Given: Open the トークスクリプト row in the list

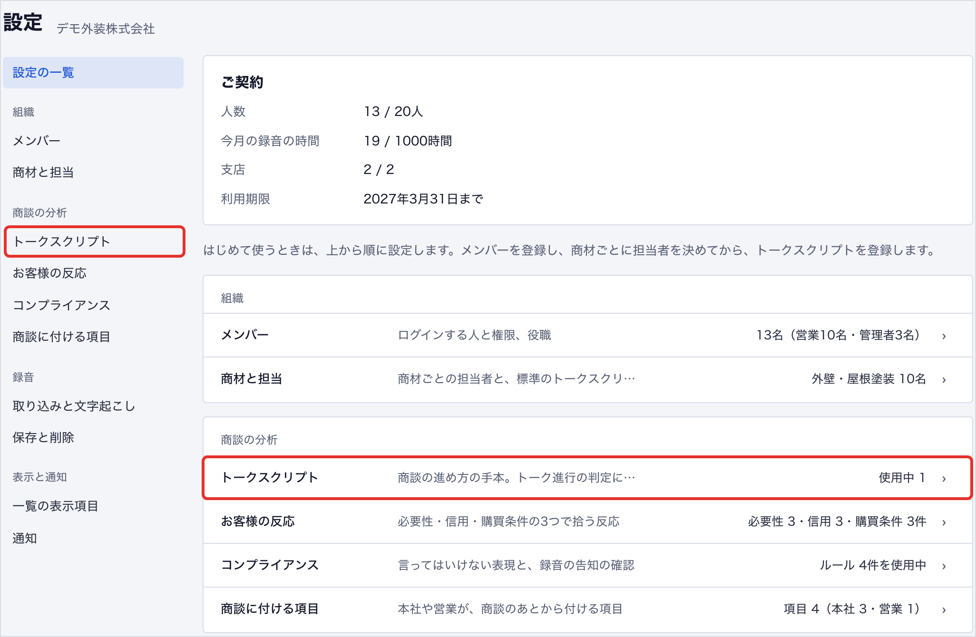Looking at the screenshot, I should click(587, 478).
